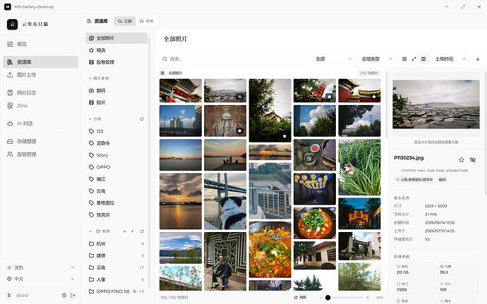487x304 pixels.
Task: Switch to the expand-arrows view mode
Action: (x=414, y=59)
